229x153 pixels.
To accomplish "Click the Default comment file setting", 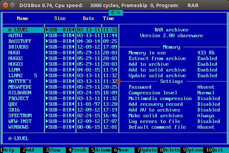I will tap(171, 127).
